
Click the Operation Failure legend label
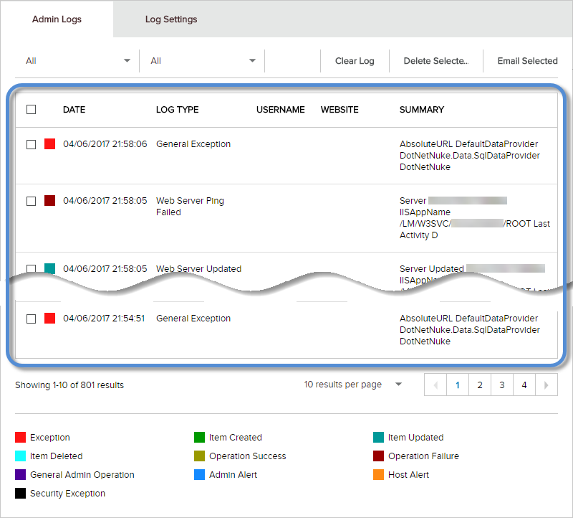point(423,456)
